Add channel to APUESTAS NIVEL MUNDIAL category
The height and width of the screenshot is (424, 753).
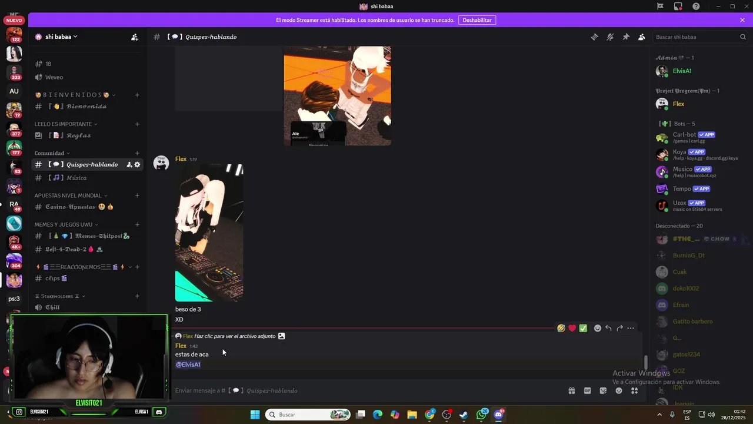coord(137,196)
